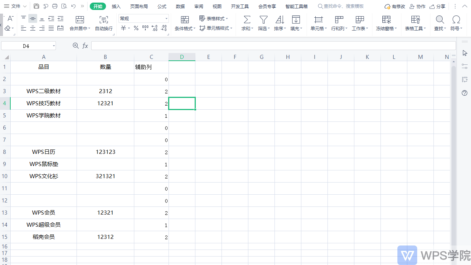Click the 冻结窗格 freeze panes icon

coord(386,20)
